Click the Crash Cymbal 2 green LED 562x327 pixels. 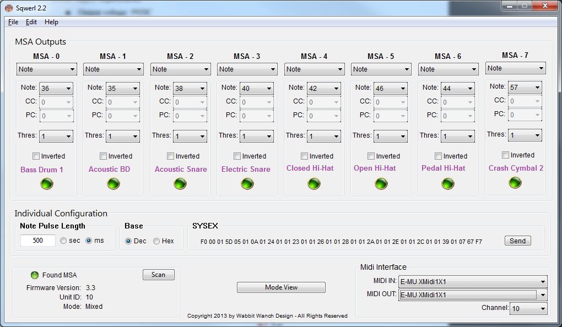click(x=515, y=183)
